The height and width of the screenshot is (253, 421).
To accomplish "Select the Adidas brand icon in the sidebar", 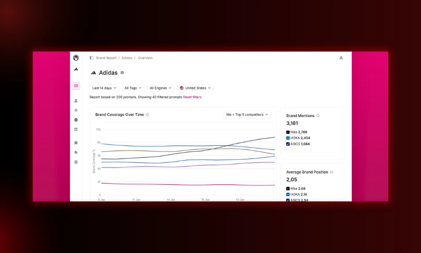I will [76, 70].
